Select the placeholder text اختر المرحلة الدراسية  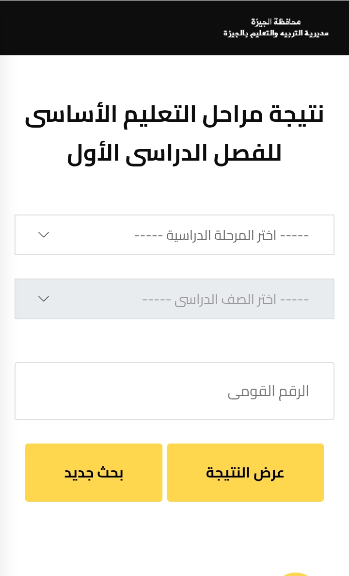pos(222,235)
